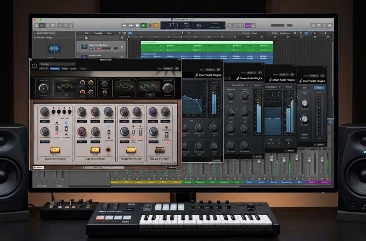Click the purple top-left knob in Parallel Comp
The image size is (366, 241).
[x=153, y=112]
